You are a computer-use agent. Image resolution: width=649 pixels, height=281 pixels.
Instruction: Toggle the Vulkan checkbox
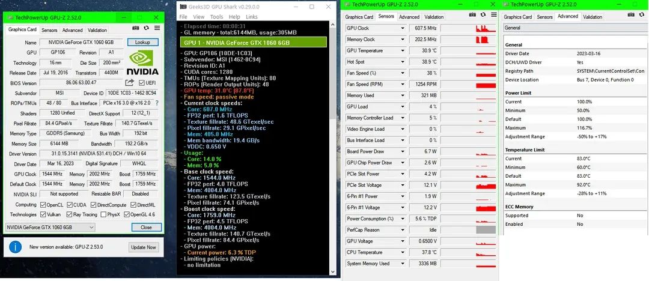click(x=43, y=215)
